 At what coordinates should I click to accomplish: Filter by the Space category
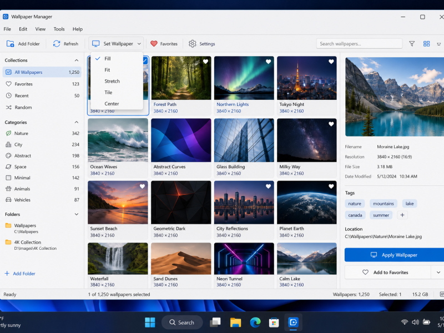(42, 167)
